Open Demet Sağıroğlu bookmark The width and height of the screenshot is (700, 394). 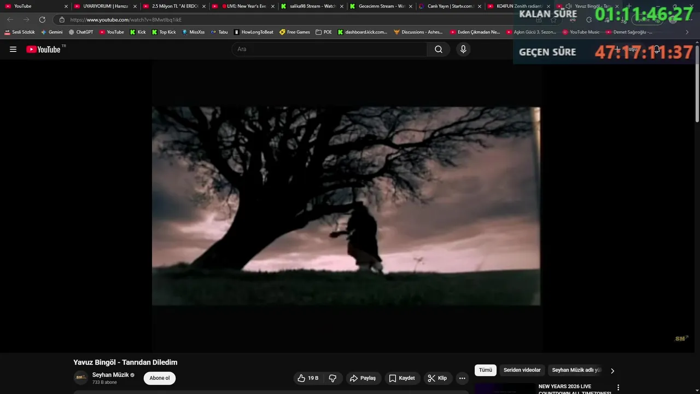click(x=629, y=32)
